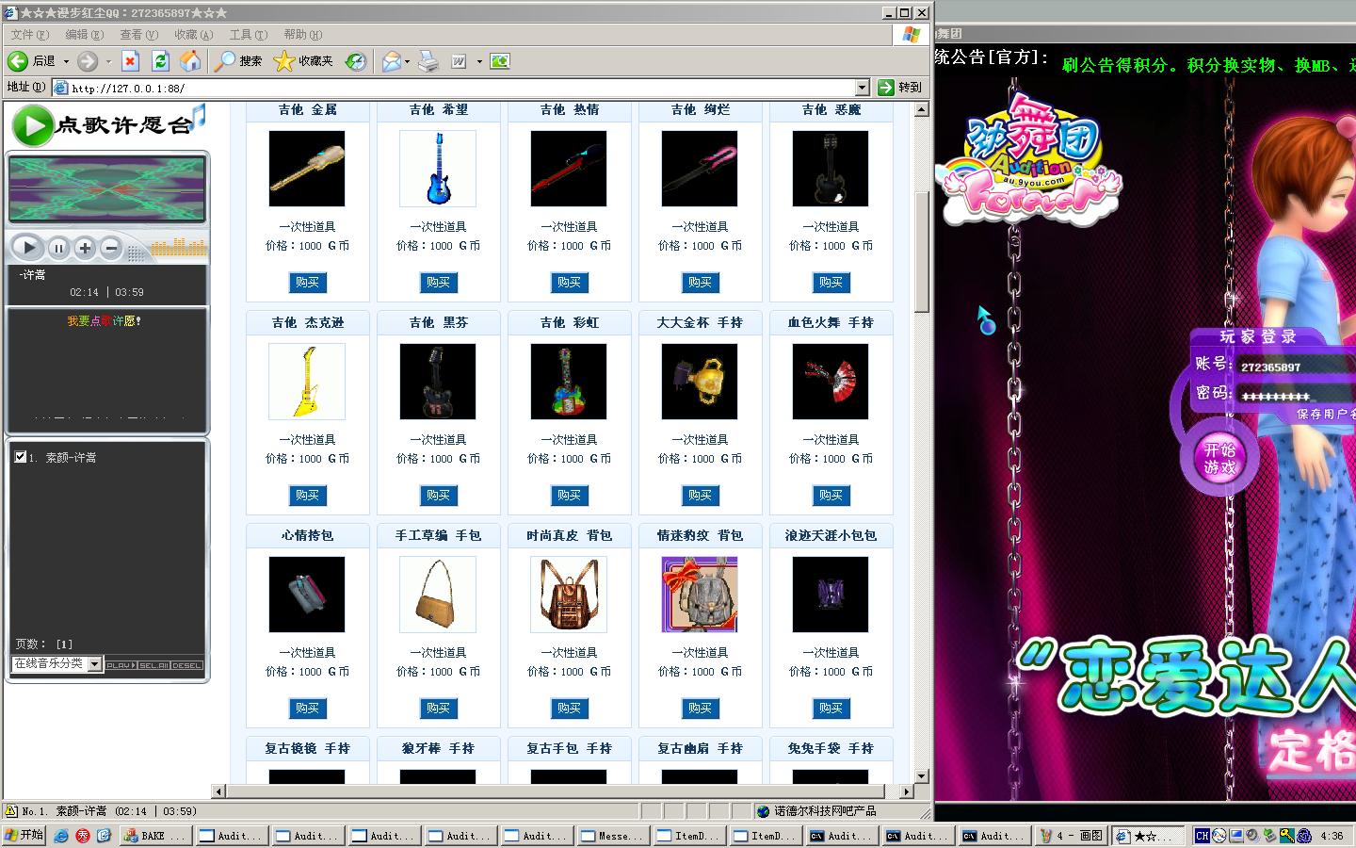1356x848 pixels.
Task: Open the 查看 menu
Action: coord(138,35)
